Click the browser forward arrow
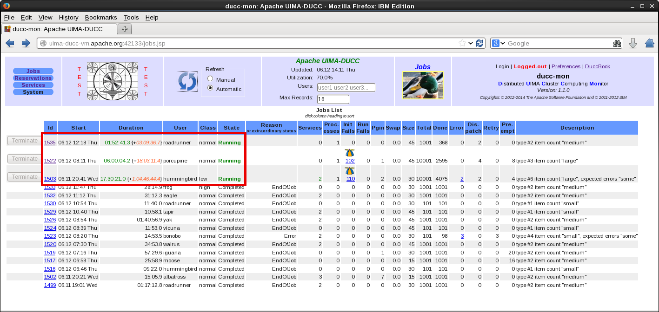 tap(26, 43)
